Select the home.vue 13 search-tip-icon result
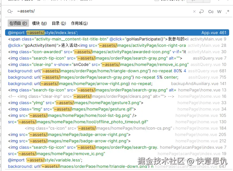Viewport: 233px width, 171px height. tap(117, 90)
